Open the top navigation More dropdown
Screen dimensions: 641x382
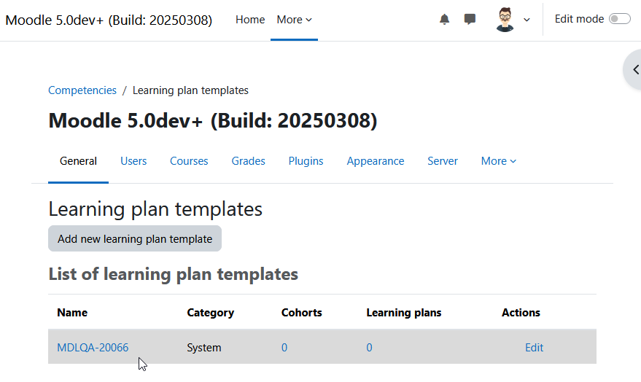(x=294, y=20)
